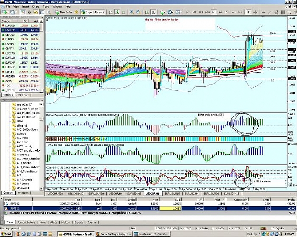This screenshot has width=297, height=237.
Task: Switch timeframe to M30
Action: click(x=207, y=12)
